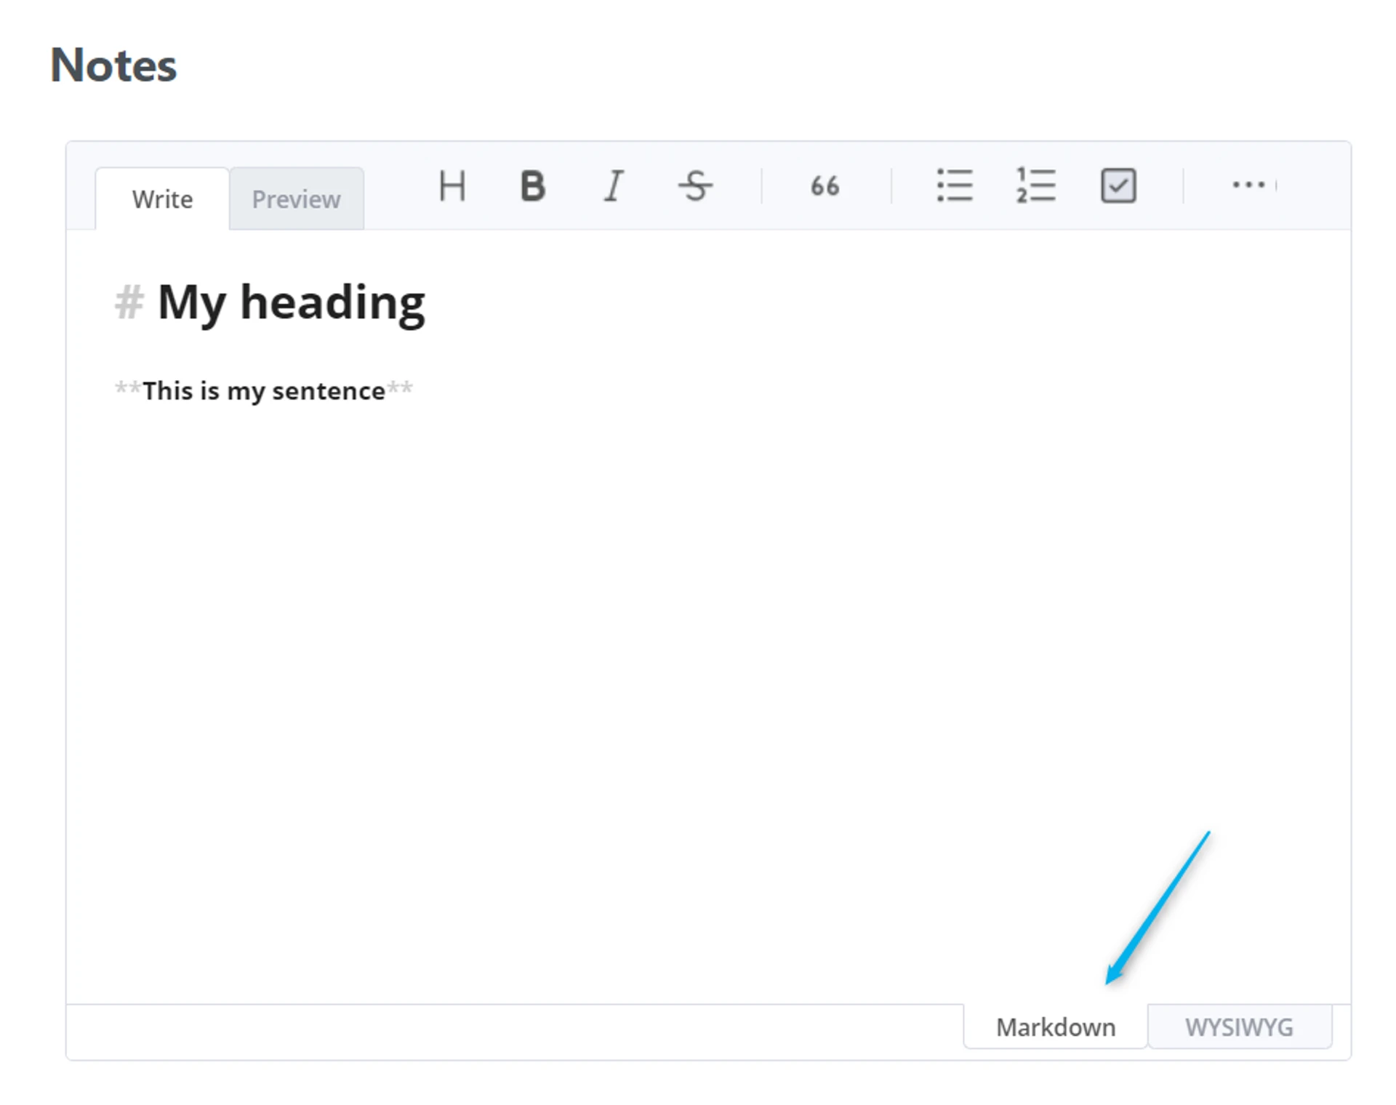This screenshot has height=1105, width=1396.
Task: Click the leading '**' bold marker
Action: click(128, 389)
